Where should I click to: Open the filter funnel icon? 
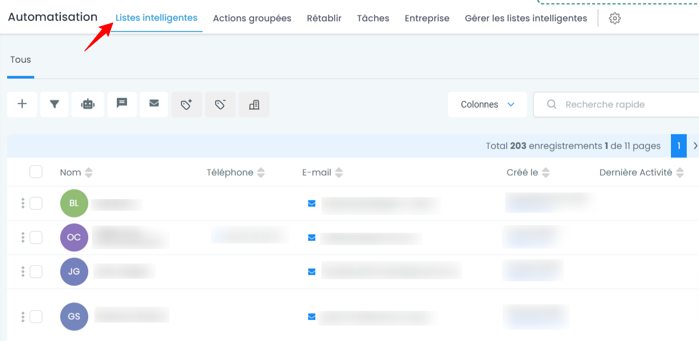(x=55, y=104)
